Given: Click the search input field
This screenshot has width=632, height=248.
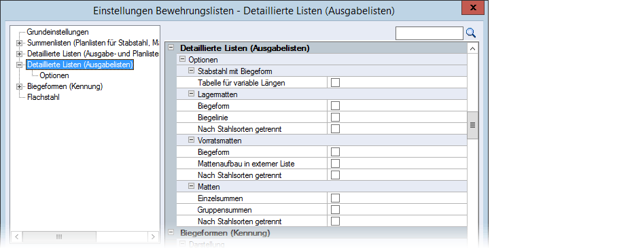Looking at the screenshot, I should tap(429, 33).
